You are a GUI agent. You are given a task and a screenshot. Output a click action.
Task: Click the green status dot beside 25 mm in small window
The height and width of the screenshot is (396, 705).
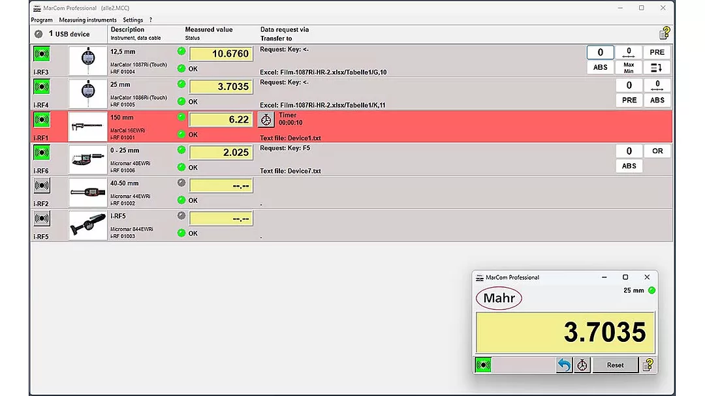pos(651,290)
